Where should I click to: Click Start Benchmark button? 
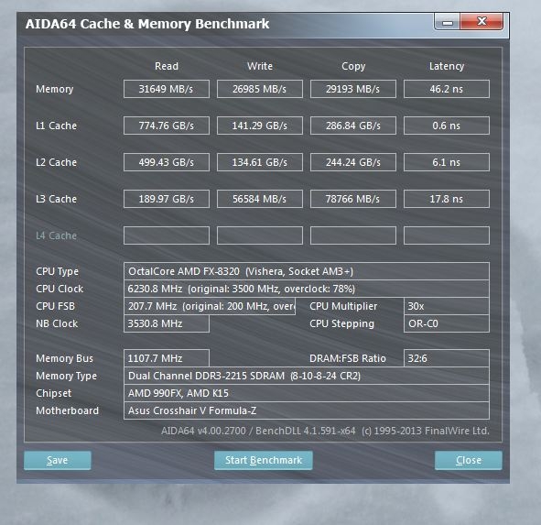coord(264,460)
